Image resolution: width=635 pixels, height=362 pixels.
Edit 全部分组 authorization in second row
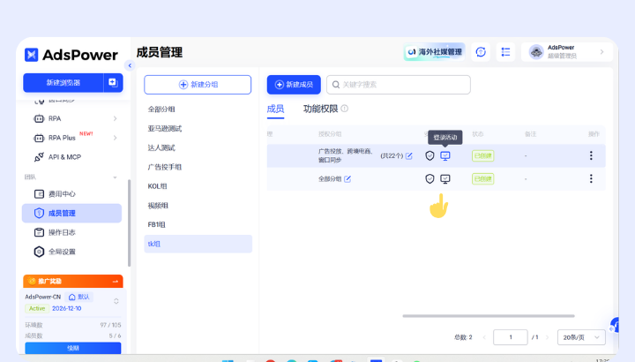coord(347,178)
